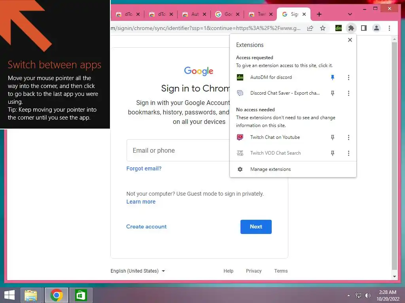This screenshot has width=405, height=303.
Task: Click the Twitch Chat on Youtube extension icon
Action: point(240,137)
